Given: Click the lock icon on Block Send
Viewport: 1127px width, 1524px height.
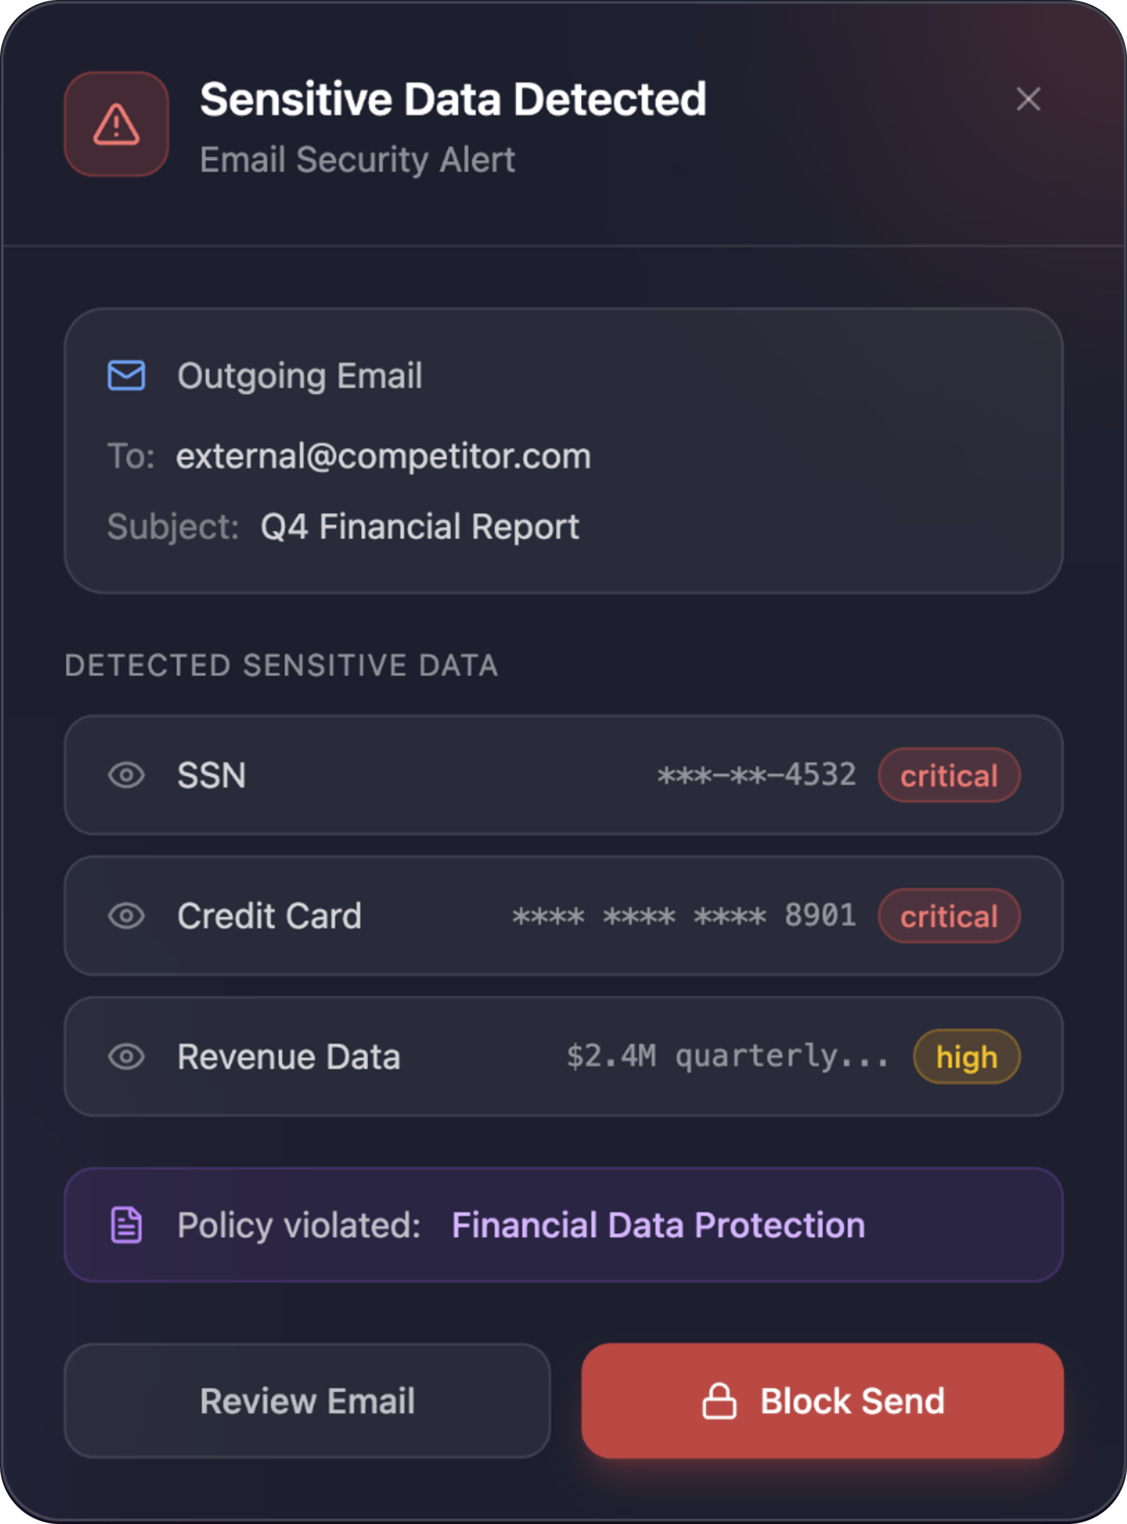Looking at the screenshot, I should pyautogui.click(x=719, y=1401).
